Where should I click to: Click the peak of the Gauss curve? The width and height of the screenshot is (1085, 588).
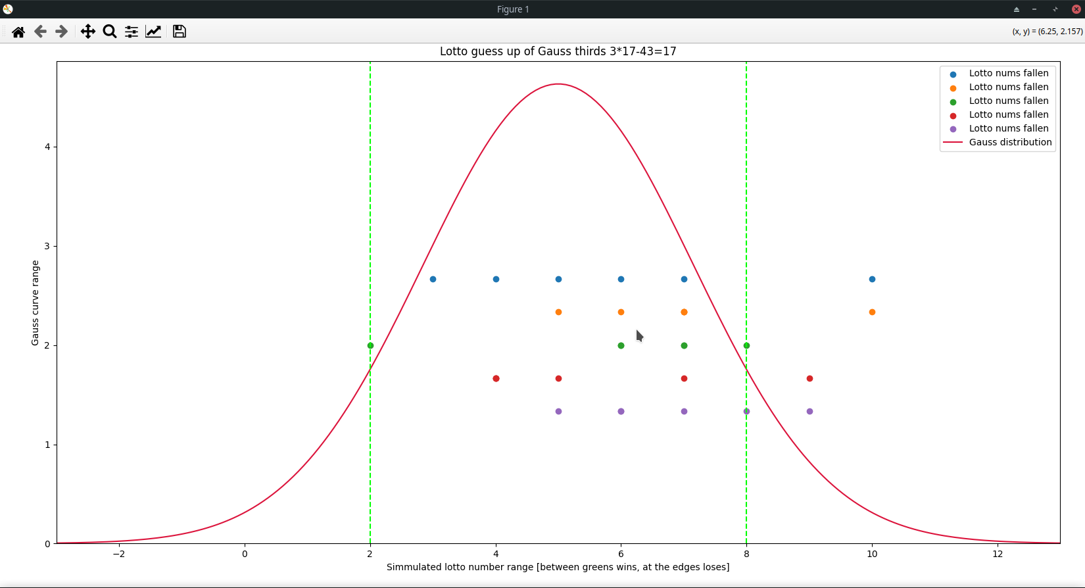(558, 84)
